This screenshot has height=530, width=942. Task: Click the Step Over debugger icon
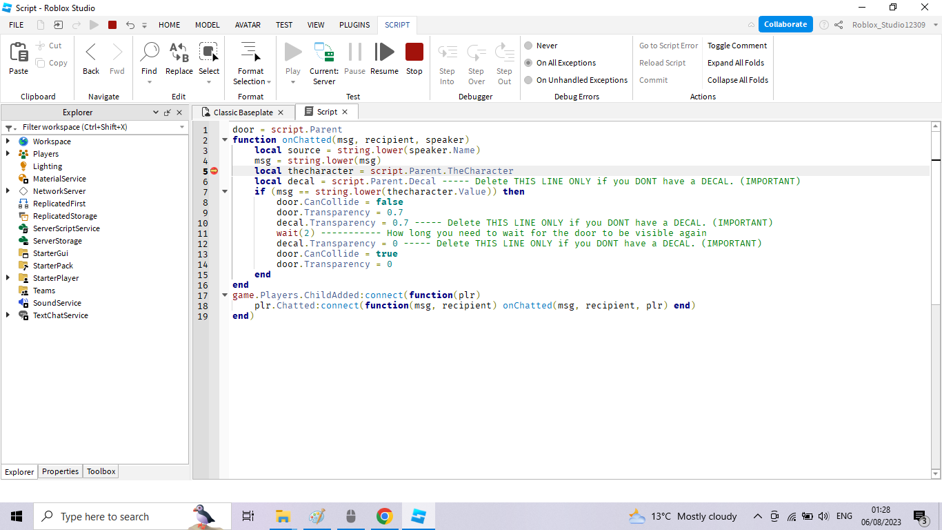point(477,52)
